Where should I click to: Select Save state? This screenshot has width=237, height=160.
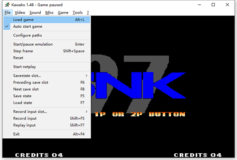click(47, 96)
